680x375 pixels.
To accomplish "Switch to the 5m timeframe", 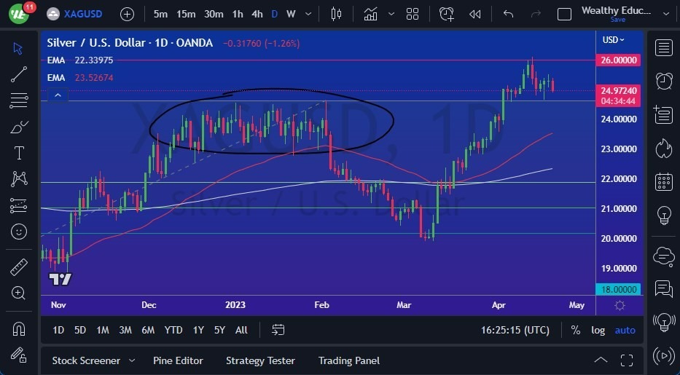I will [160, 15].
